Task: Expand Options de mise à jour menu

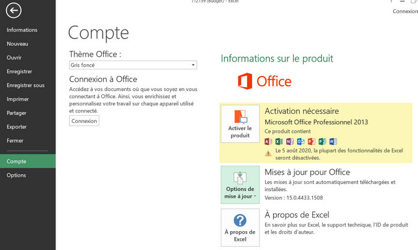Action: (x=240, y=185)
